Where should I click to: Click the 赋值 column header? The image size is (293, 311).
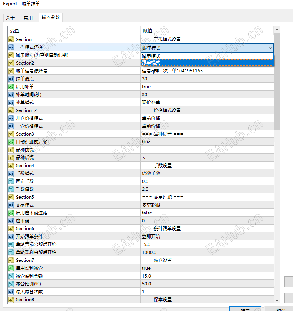coord(207,31)
